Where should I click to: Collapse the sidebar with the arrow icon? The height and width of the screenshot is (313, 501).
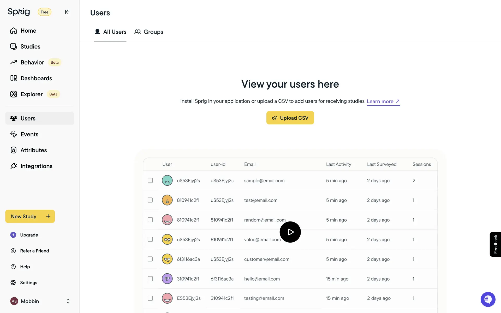coord(67,12)
